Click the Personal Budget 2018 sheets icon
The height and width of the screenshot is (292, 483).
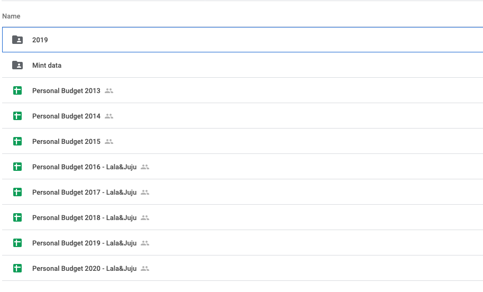(x=17, y=217)
